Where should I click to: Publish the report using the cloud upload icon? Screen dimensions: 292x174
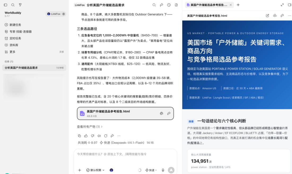(x=275, y=16)
